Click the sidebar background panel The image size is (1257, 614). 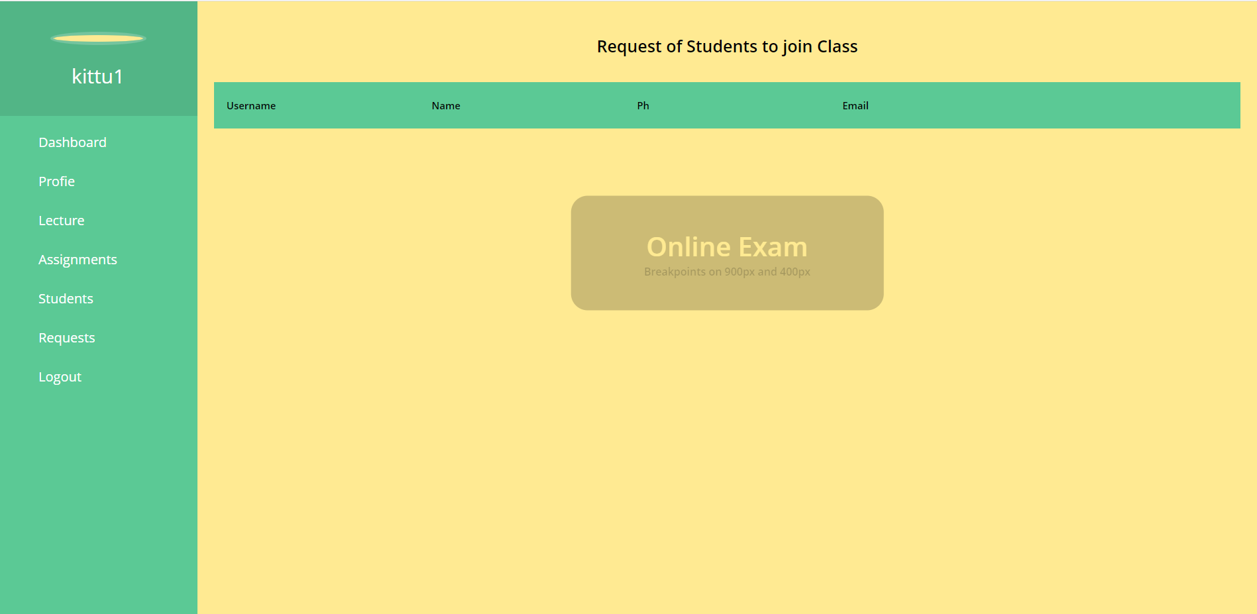(98, 497)
